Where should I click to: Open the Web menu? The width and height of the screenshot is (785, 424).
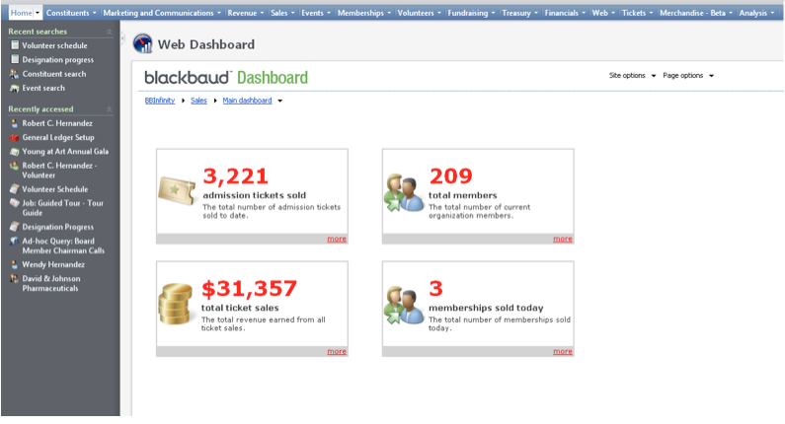(603, 13)
